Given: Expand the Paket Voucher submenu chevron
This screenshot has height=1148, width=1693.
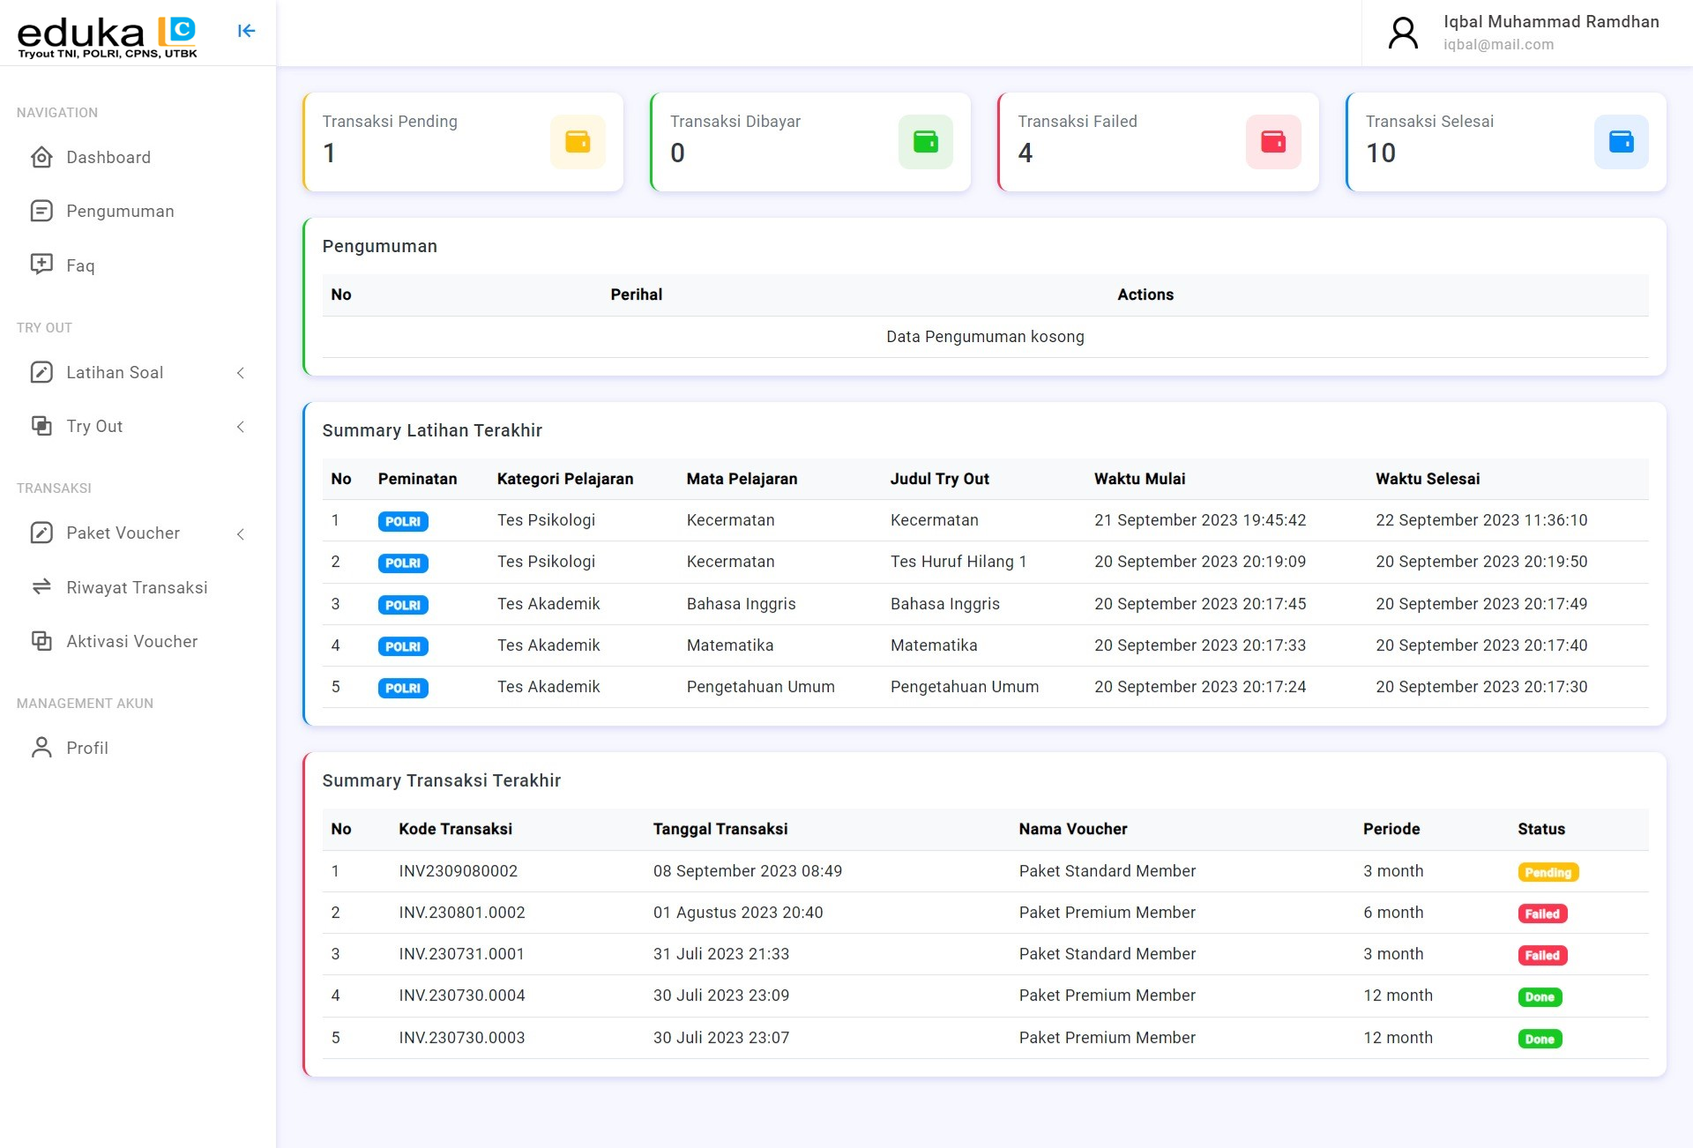Looking at the screenshot, I should point(240,534).
